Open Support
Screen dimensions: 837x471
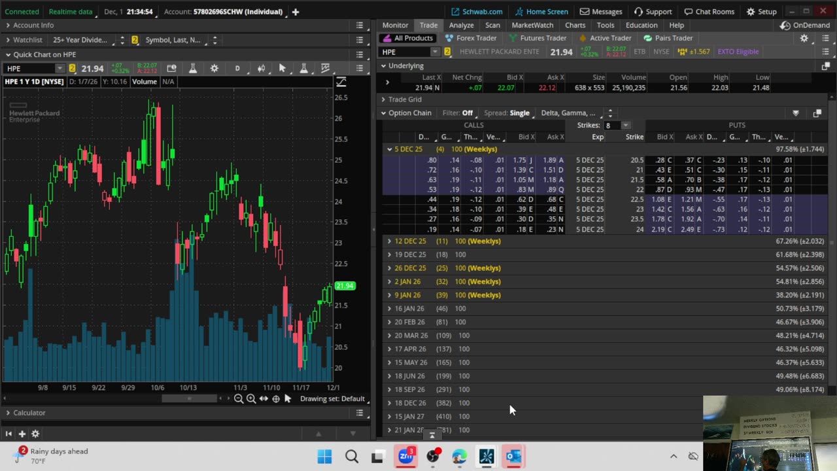653,12
